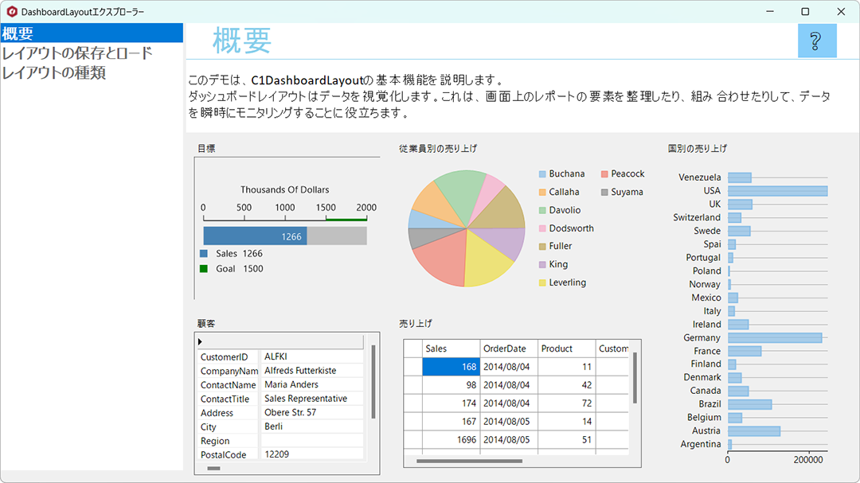
Task: Click the 国別の売り上げ tile header
Action: [x=697, y=149]
